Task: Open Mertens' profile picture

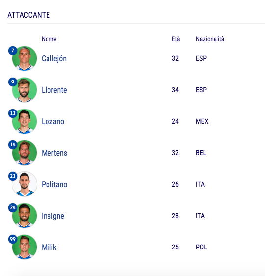Action: pos(24,153)
